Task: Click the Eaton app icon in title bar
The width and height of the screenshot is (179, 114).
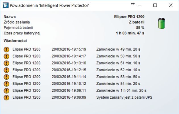Action: tap(6, 5)
